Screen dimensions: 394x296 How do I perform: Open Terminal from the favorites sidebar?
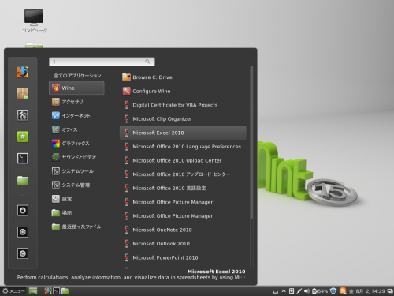click(x=23, y=159)
